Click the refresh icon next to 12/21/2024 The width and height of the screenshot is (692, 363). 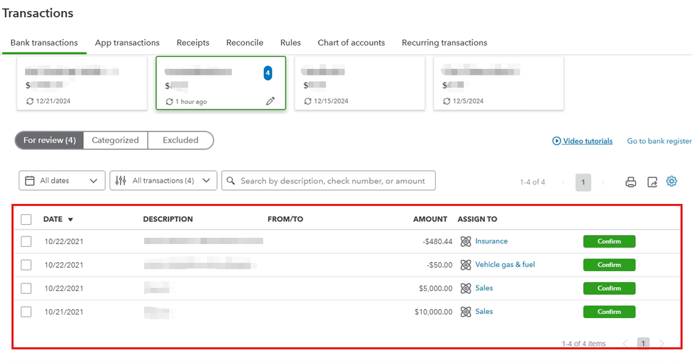[30, 101]
